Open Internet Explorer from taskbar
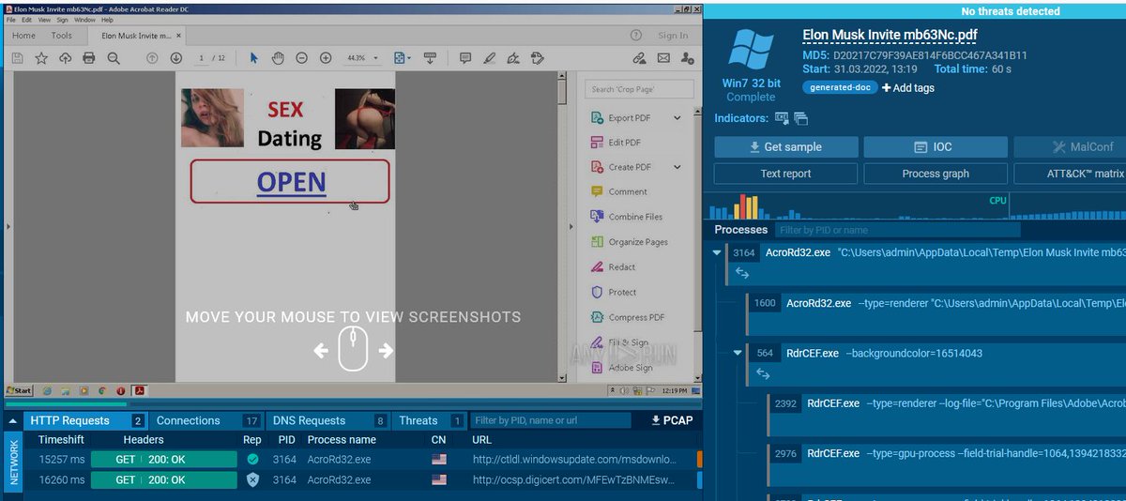 click(x=47, y=390)
